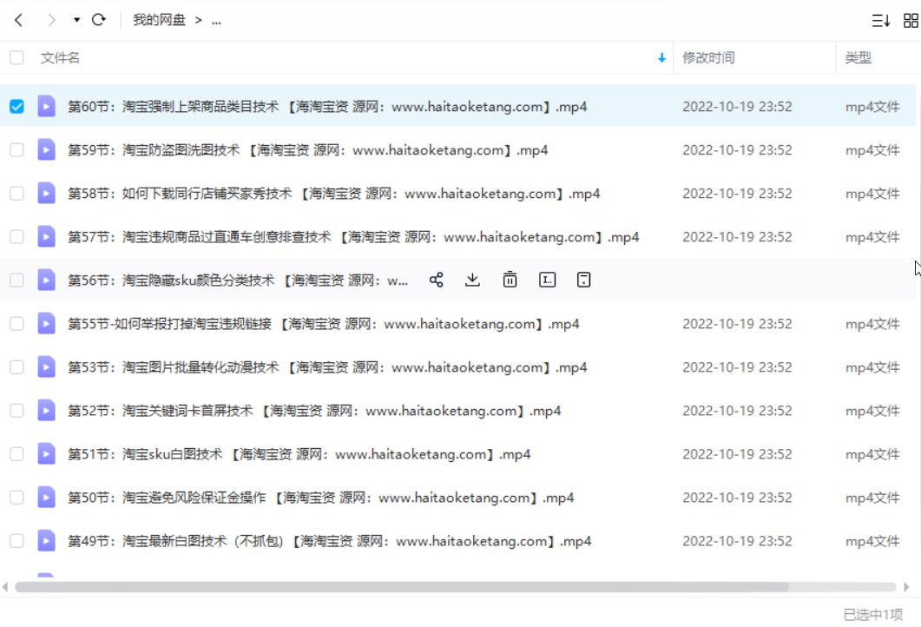Download the 第56节 file
921x627 pixels.
[472, 280]
